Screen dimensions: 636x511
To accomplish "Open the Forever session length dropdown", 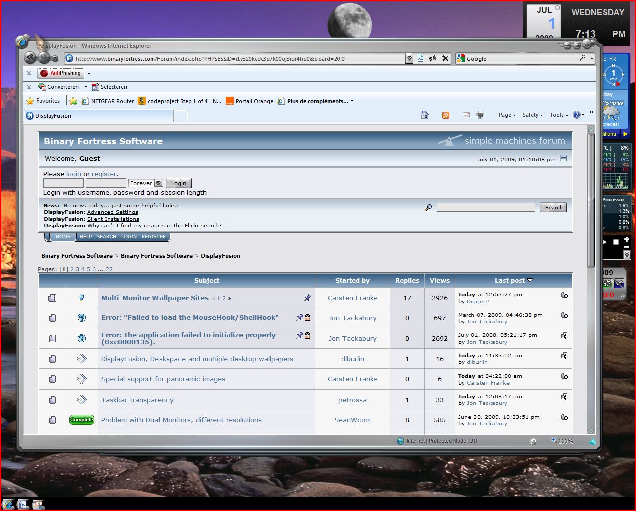I will pyautogui.click(x=158, y=183).
